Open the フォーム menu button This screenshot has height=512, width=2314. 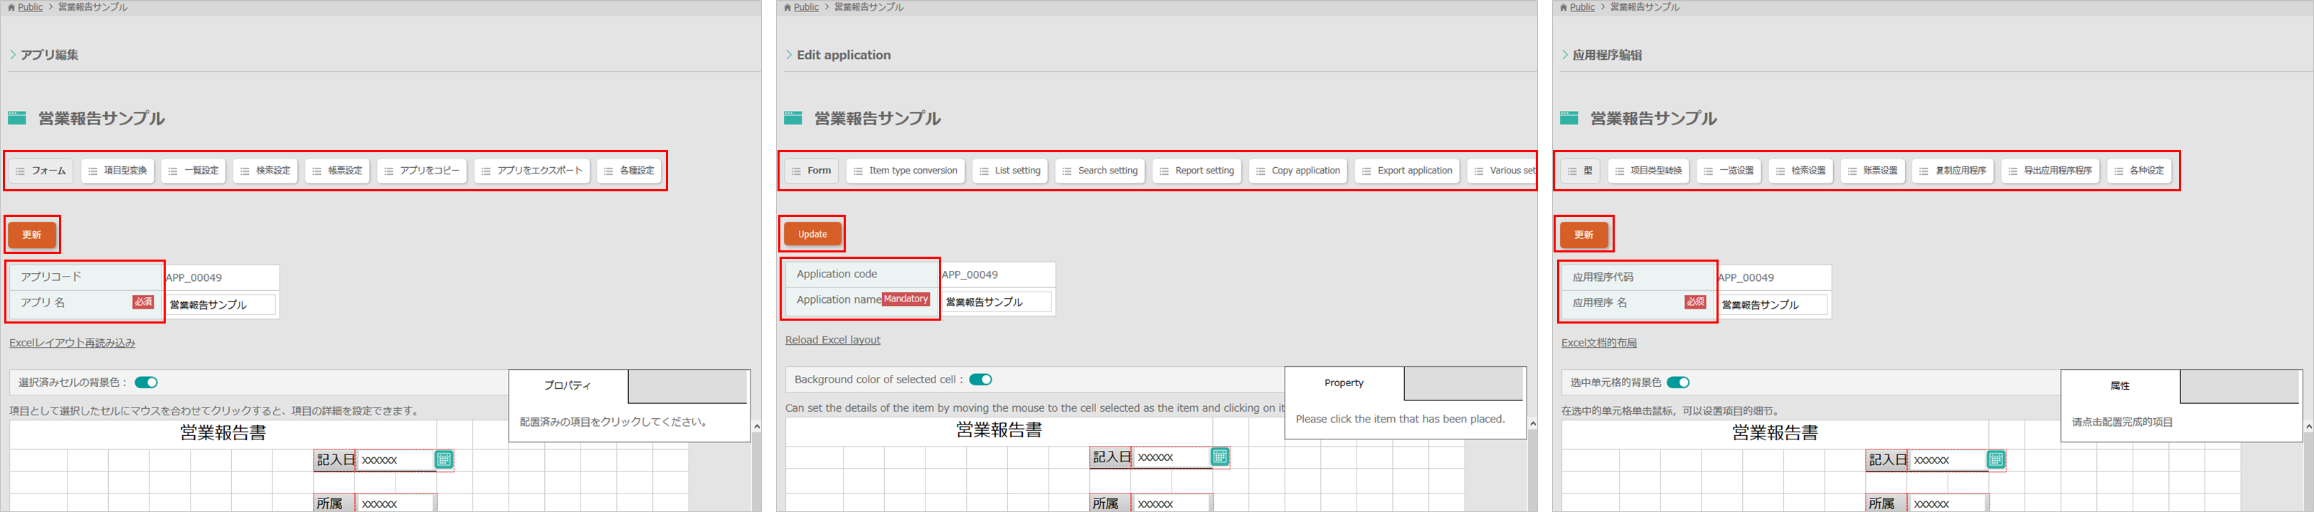coord(41,171)
